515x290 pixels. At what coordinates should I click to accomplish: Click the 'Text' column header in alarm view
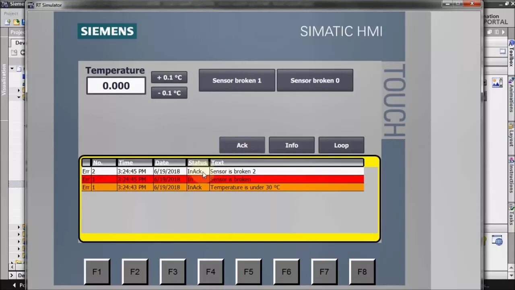(286, 163)
